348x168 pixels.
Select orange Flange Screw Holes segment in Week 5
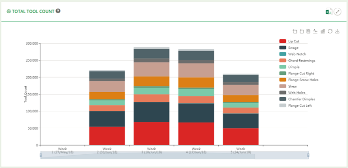click(241, 99)
